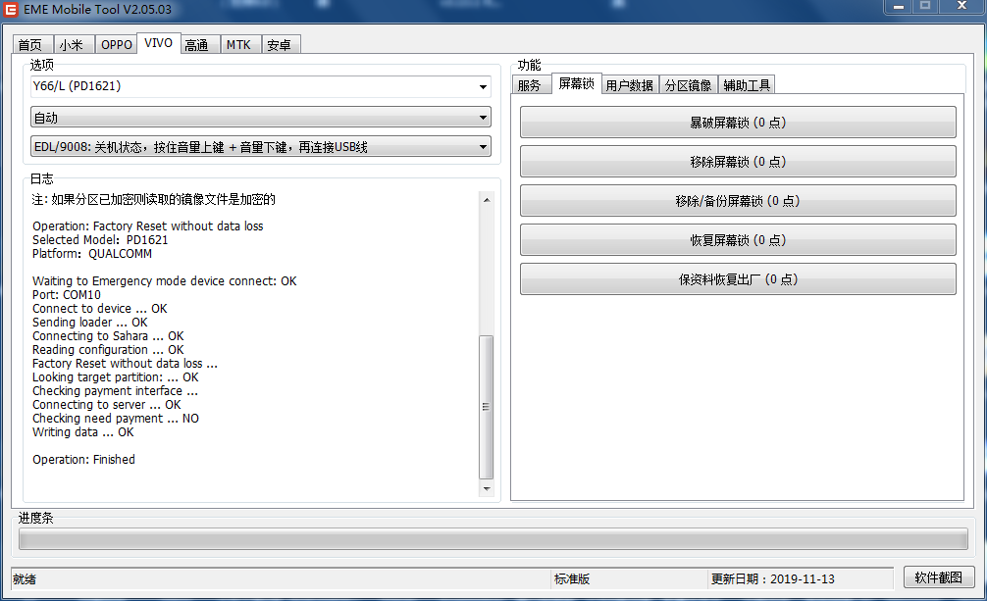Open the 辅助工具 function tab

coord(747,85)
